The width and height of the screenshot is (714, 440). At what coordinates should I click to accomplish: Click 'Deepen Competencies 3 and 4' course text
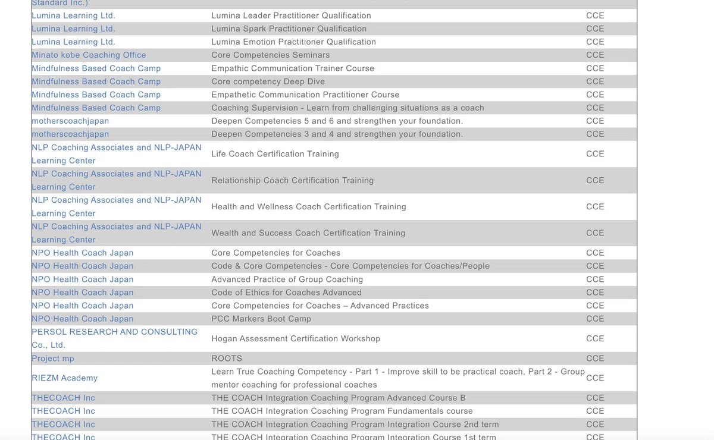pos(337,134)
